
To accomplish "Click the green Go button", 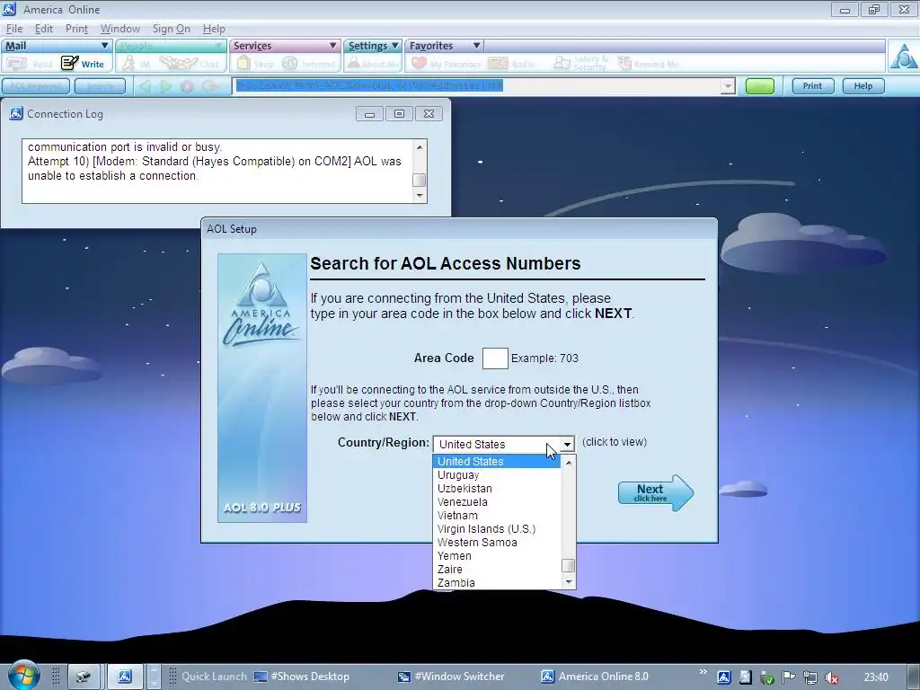I will coord(760,86).
